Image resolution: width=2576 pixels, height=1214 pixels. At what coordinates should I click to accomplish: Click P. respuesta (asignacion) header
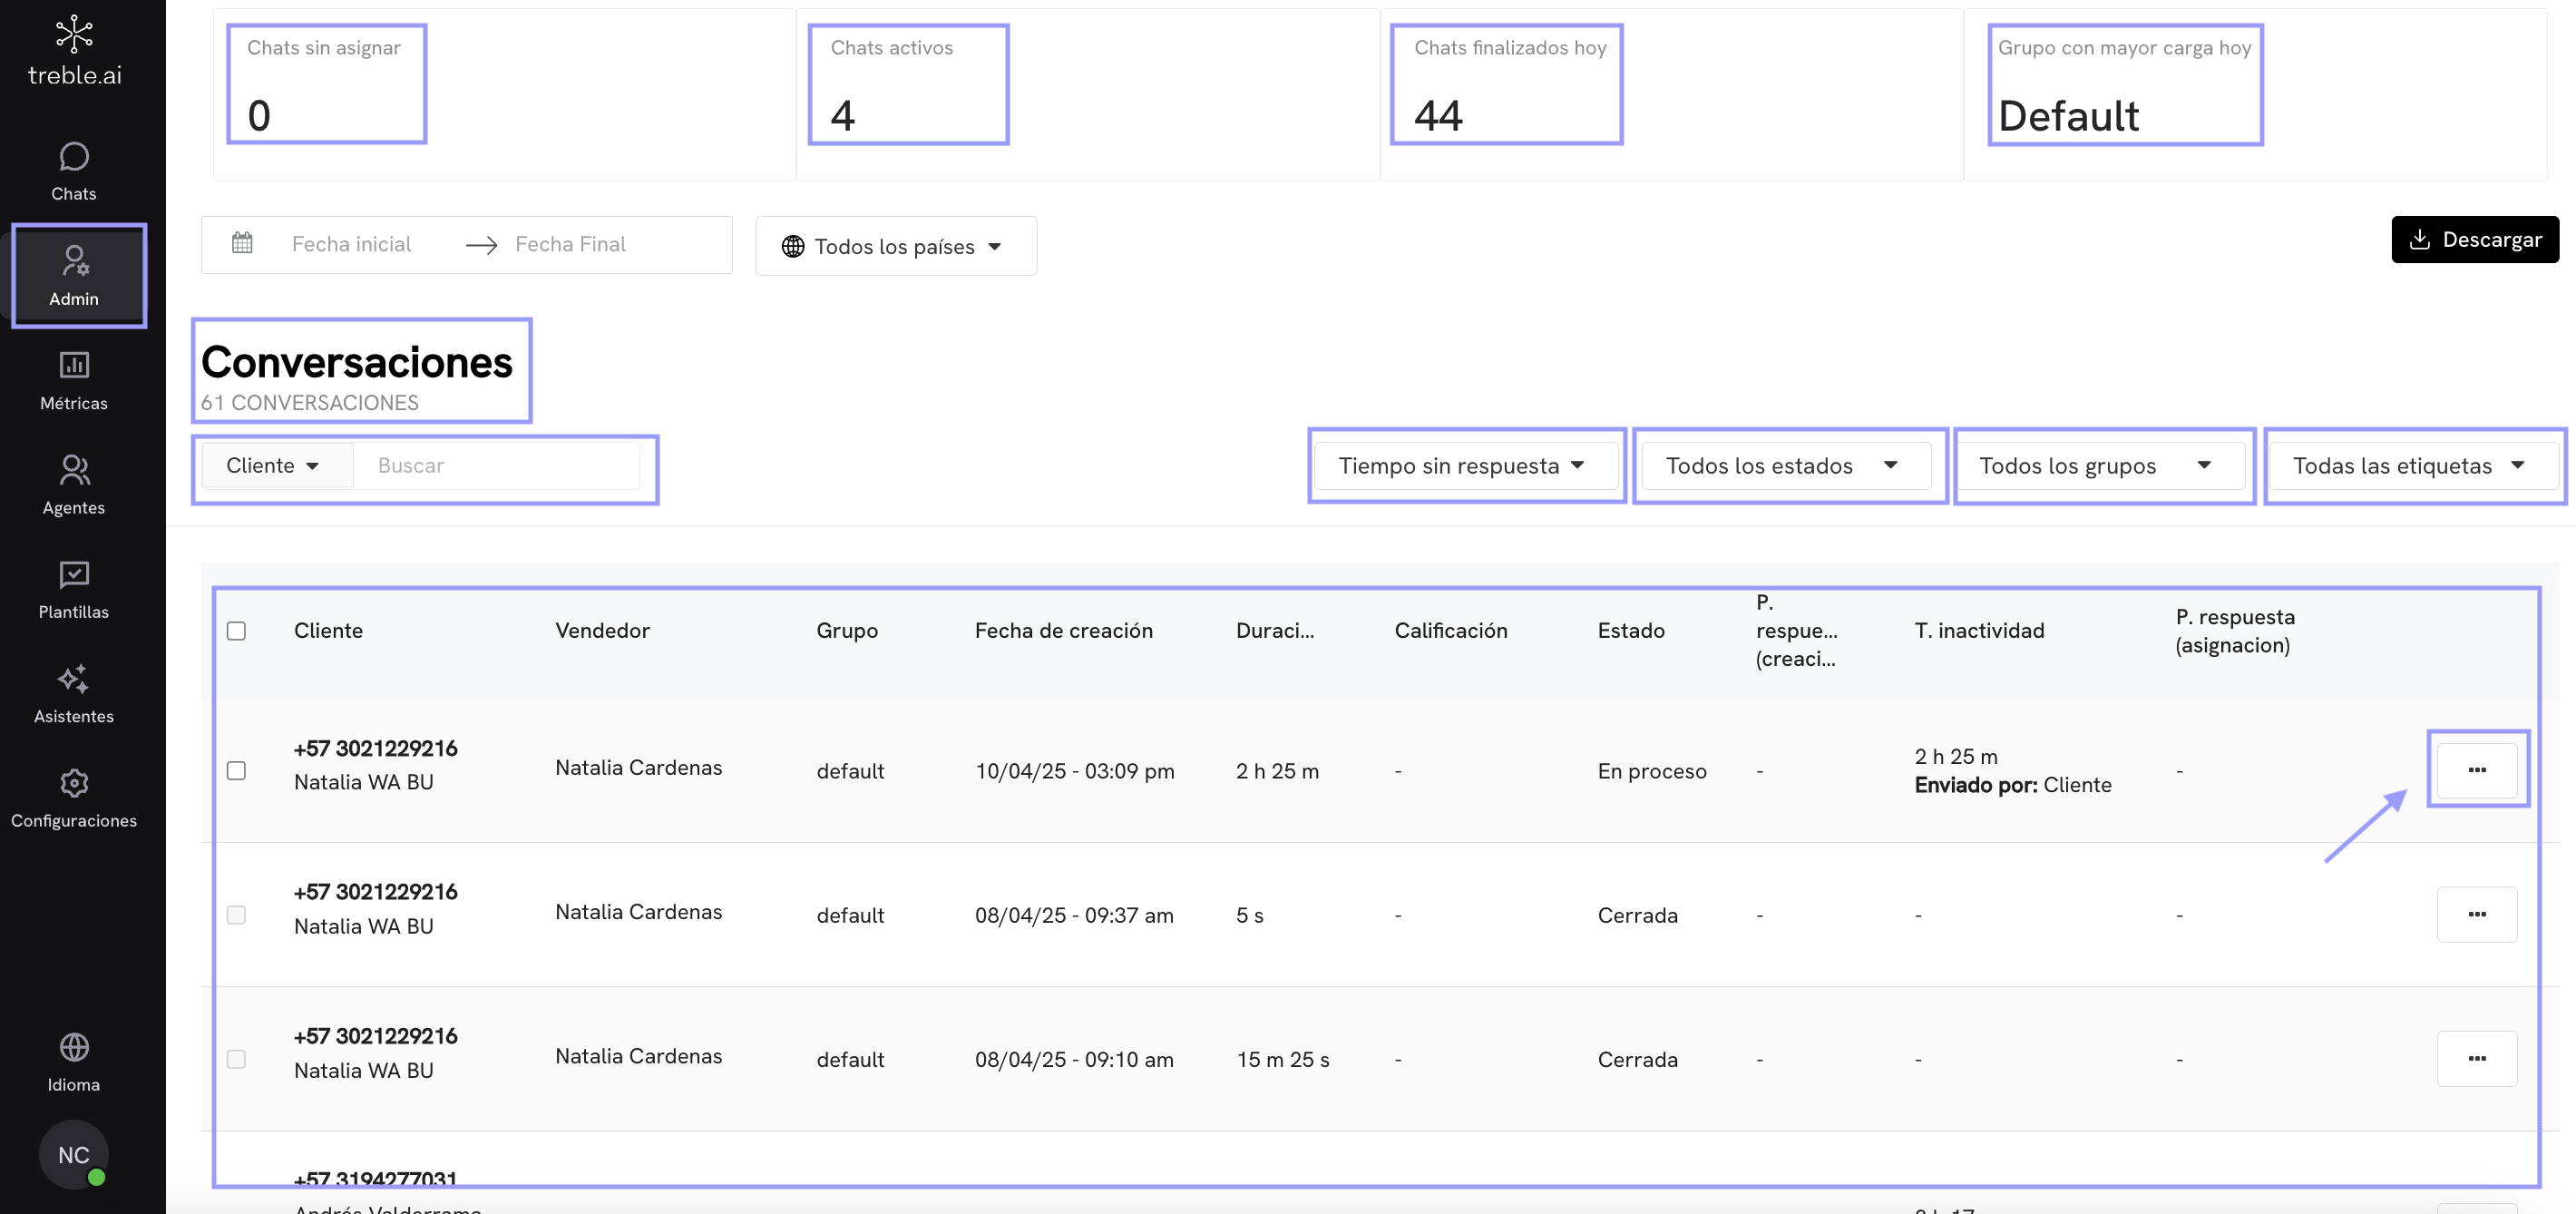[x=2234, y=630]
